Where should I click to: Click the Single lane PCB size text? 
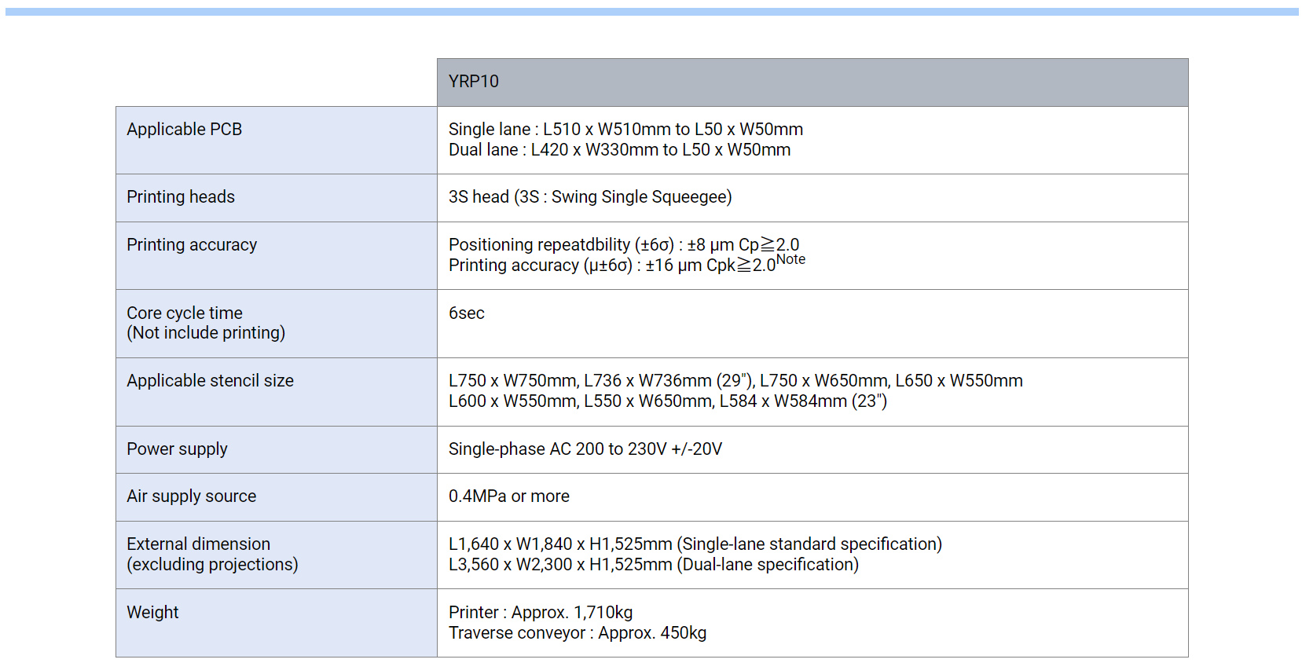[625, 130]
